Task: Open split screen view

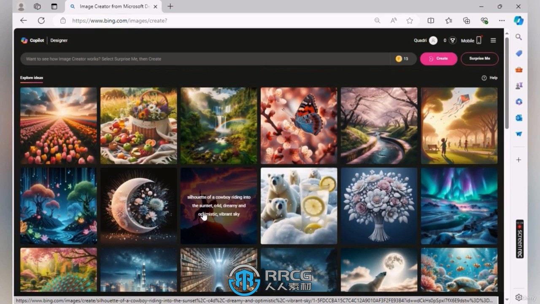Action: (x=431, y=20)
